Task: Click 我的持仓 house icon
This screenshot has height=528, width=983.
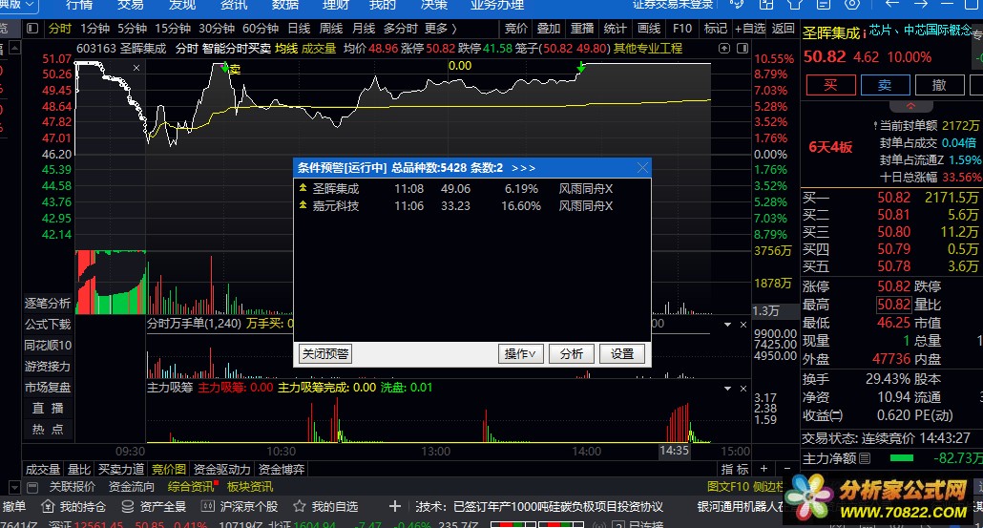Action: click(x=48, y=506)
